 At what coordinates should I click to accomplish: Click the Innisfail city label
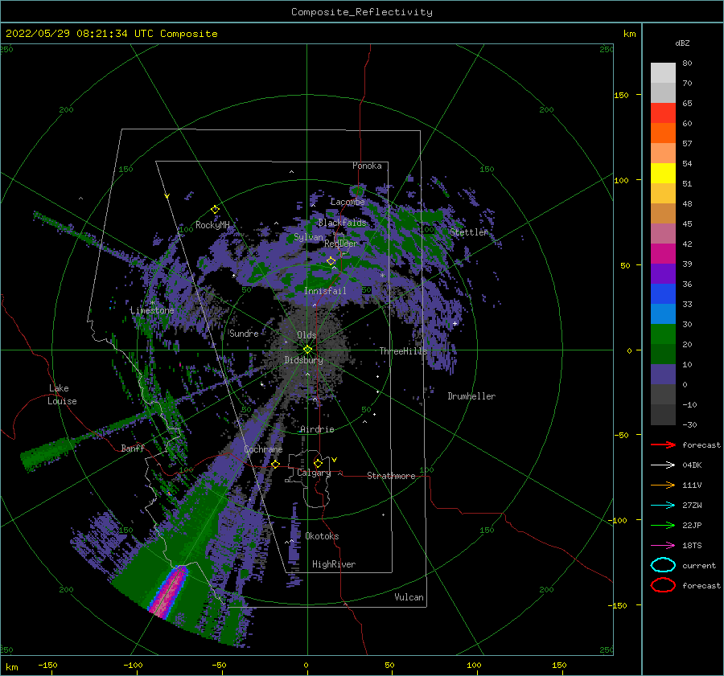point(325,291)
